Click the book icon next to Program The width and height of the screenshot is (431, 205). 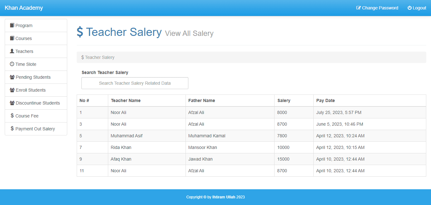click(12, 25)
